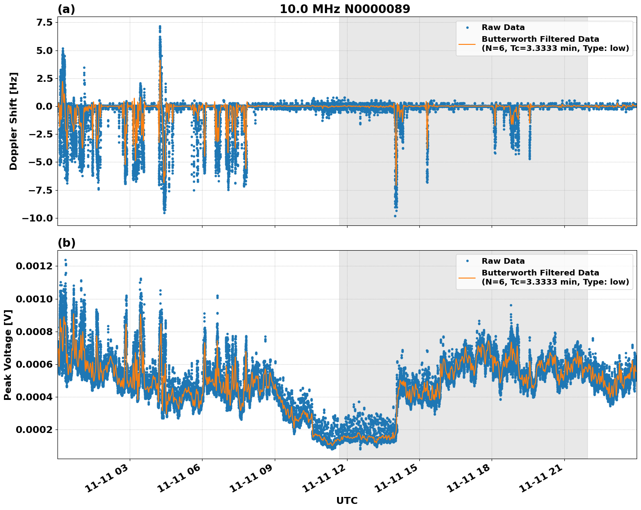
Task: Select the plot title 10.0 MHz N0000089
Action: pyautogui.click(x=344, y=8)
